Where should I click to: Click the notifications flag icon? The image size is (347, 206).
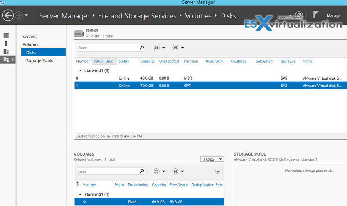pos(316,15)
